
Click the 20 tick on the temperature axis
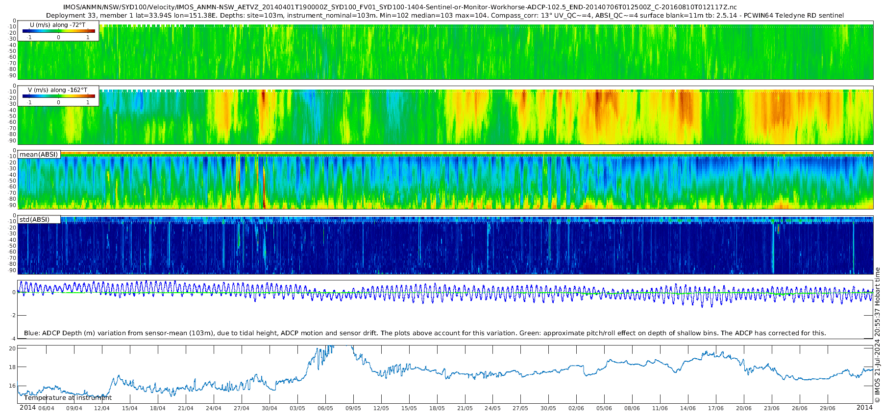tap(13, 348)
